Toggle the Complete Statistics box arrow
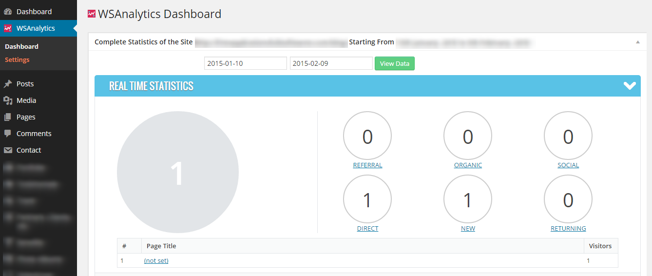Viewport: 652px width, 276px height. pos(637,42)
